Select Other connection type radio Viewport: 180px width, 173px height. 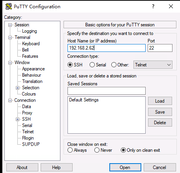(x=114, y=65)
